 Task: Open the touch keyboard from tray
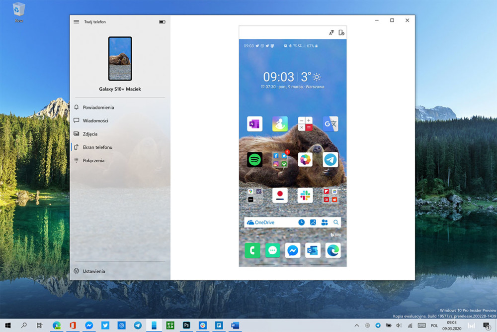(421, 326)
